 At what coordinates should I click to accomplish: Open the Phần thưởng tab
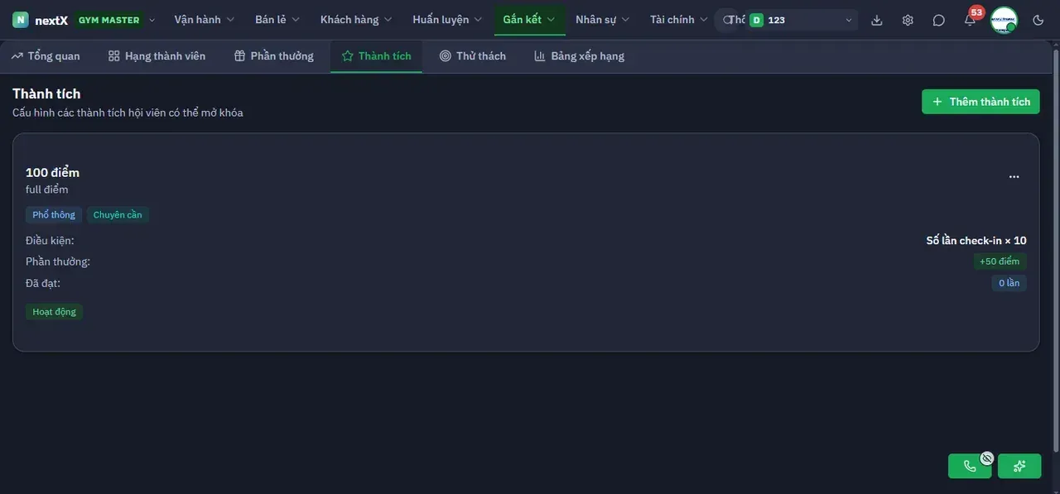tap(273, 56)
